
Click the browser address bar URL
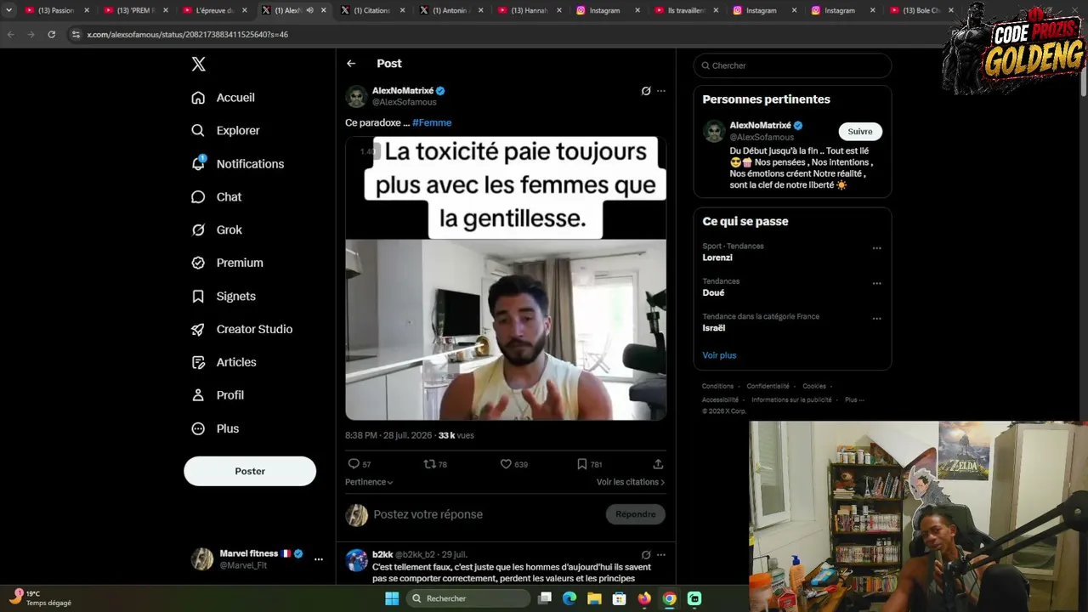[187, 35]
